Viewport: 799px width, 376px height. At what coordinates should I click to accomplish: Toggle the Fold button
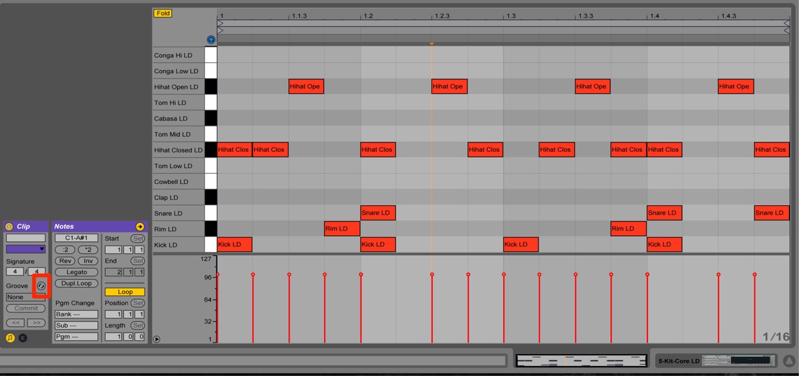tap(163, 13)
